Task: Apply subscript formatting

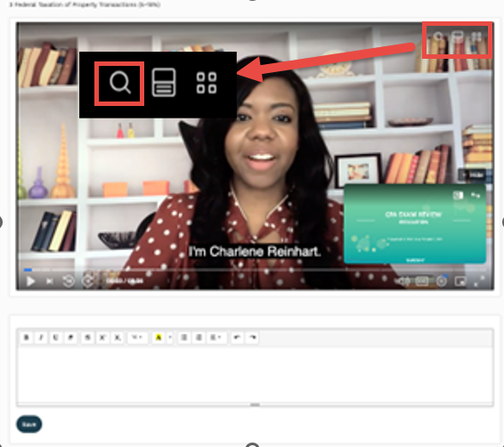Action: 118,337
